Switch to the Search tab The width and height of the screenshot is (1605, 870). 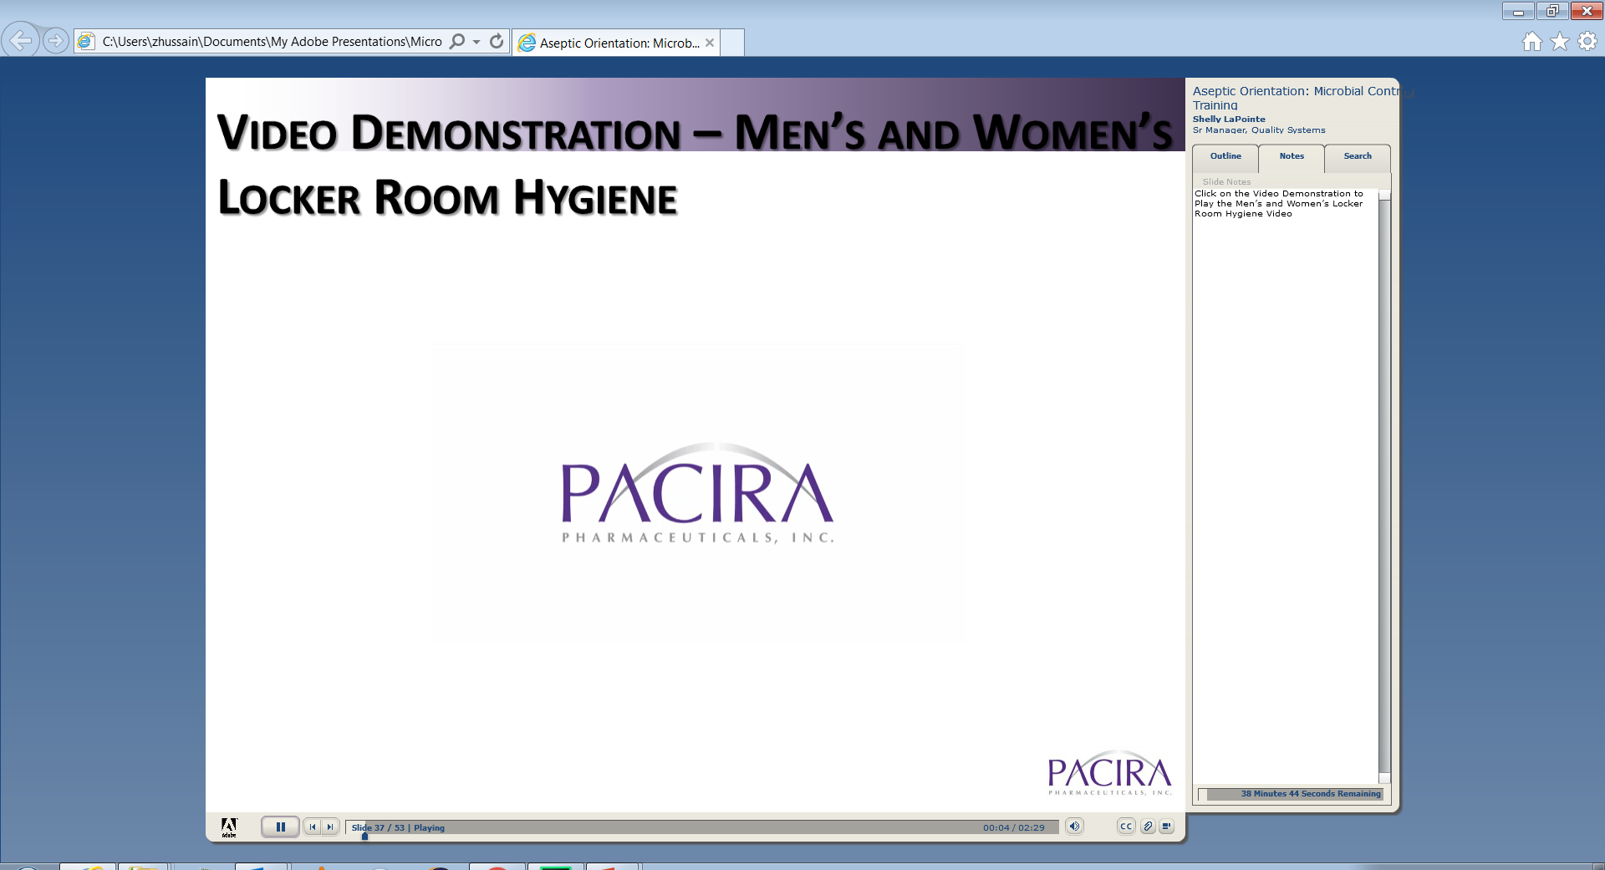1358,157
